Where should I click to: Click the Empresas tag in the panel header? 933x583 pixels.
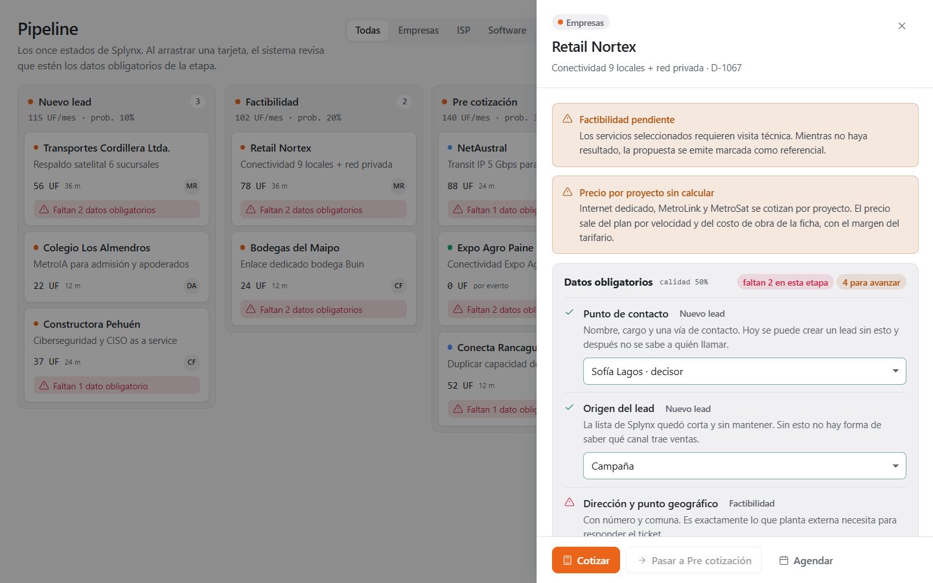tap(581, 23)
